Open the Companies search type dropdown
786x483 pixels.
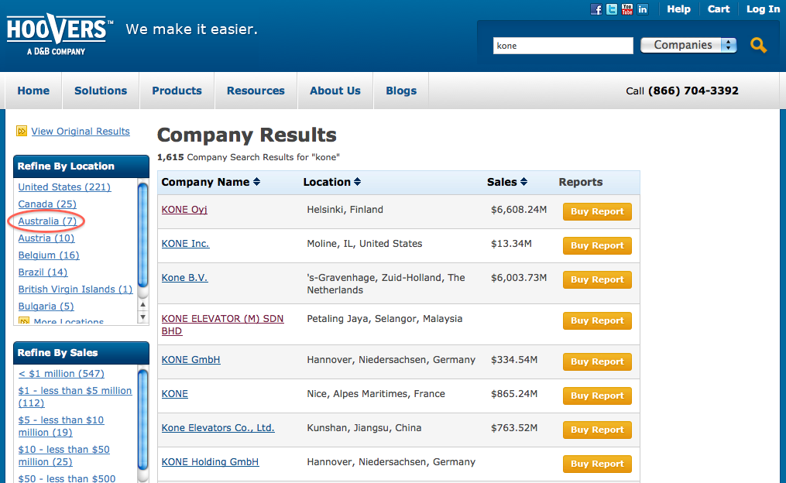(x=688, y=45)
